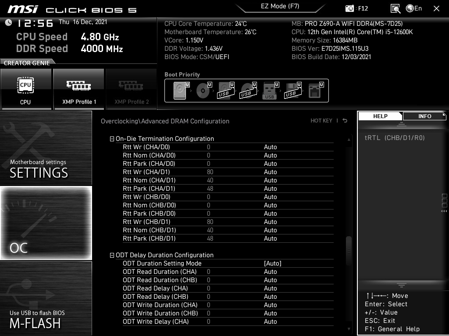
Task: Set ODT Write Duration (CHB) Auto value
Action: click(270, 313)
